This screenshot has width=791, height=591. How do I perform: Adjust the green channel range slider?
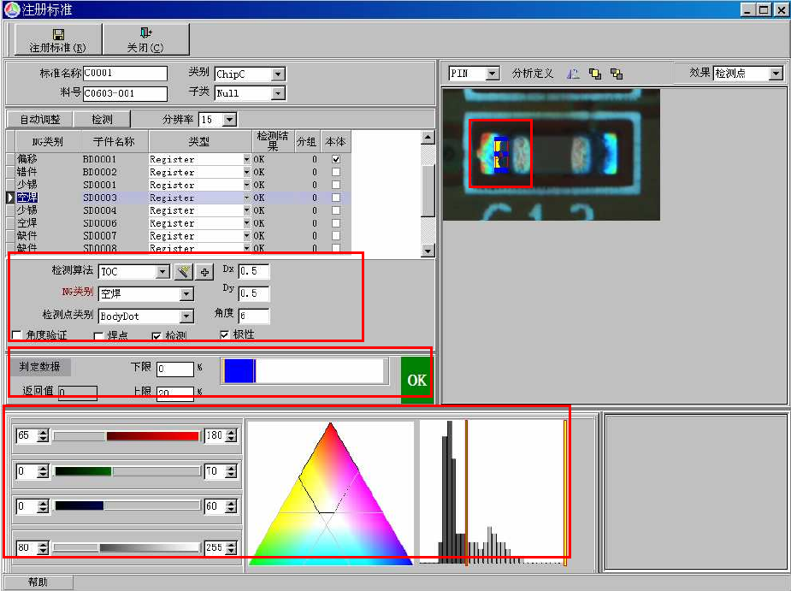point(127,471)
